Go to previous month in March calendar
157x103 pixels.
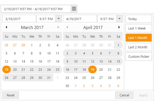click(x=6, y=27)
